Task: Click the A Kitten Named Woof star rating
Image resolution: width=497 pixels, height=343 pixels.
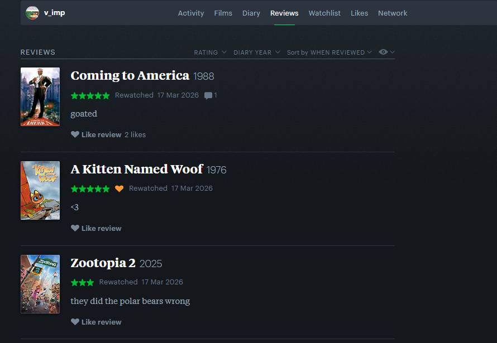Action: point(90,189)
